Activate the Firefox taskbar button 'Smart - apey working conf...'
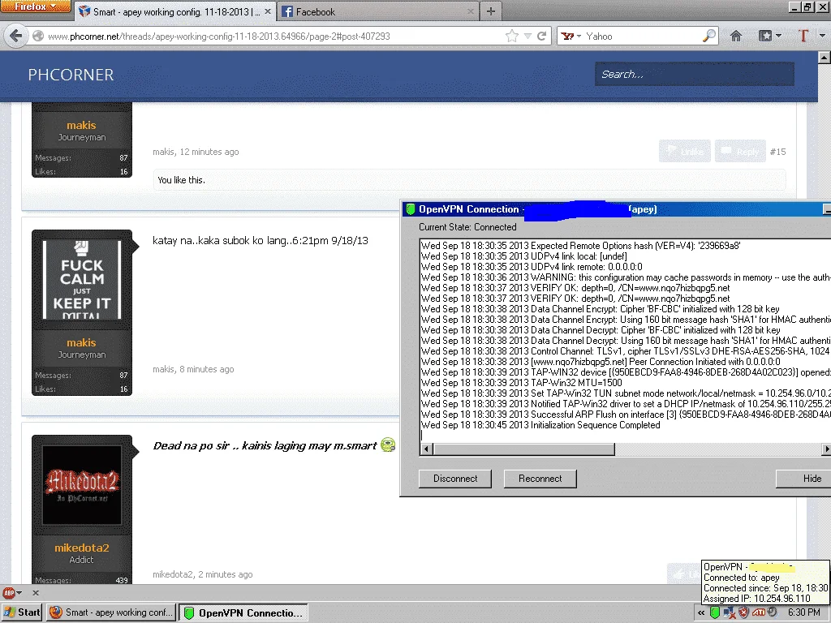 click(x=111, y=612)
